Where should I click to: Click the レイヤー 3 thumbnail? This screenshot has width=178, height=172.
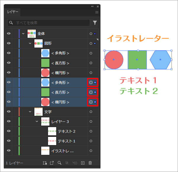tap(45, 121)
